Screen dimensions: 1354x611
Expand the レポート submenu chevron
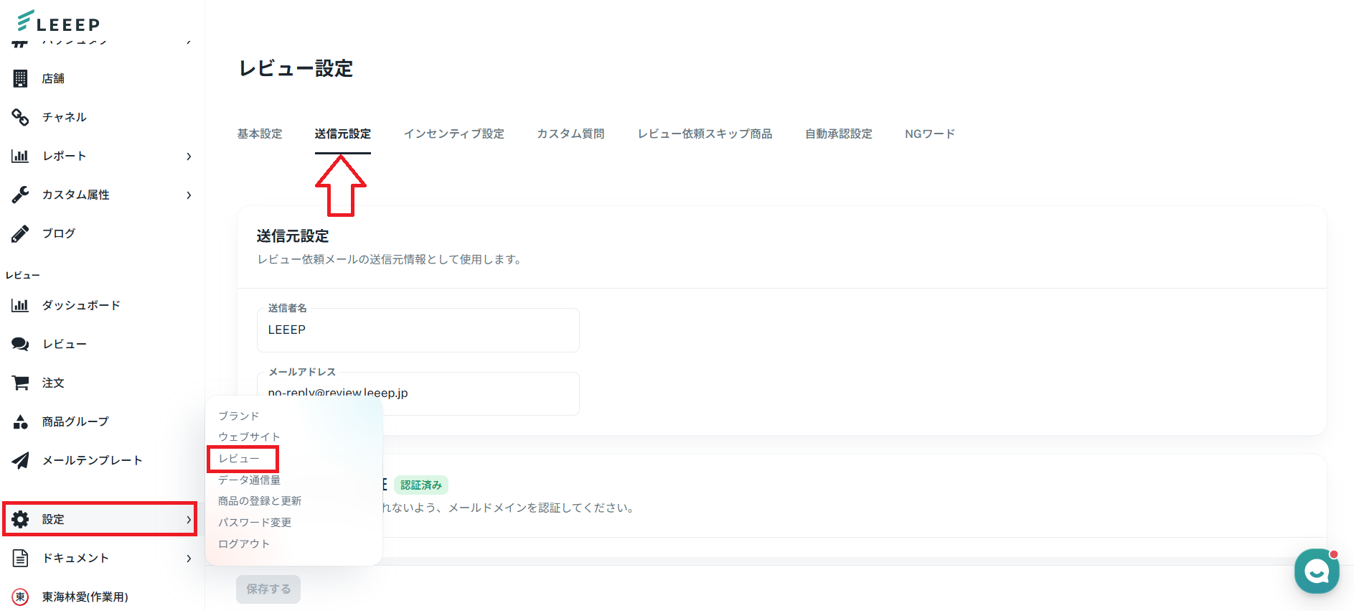[189, 156]
